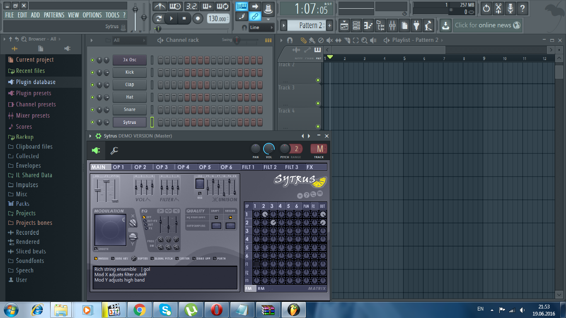Open the help question mark icon
566x318 pixels.
pyautogui.click(x=522, y=8)
